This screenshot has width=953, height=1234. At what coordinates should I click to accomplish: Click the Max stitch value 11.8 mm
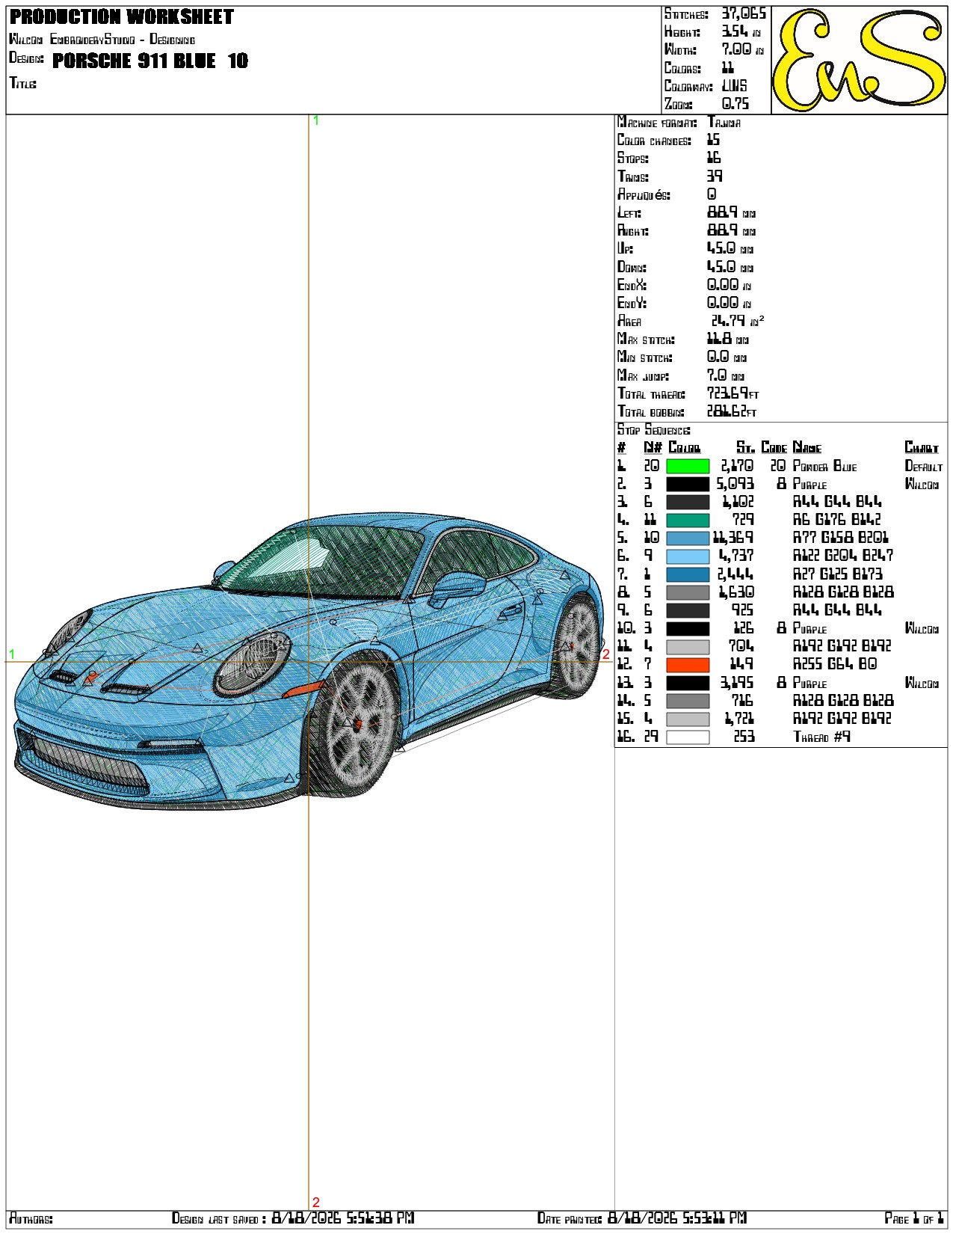point(728,339)
